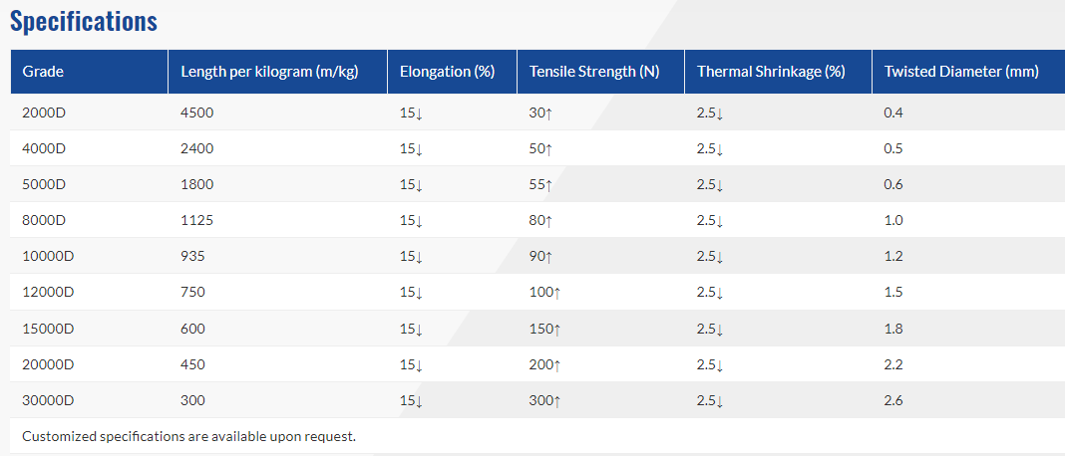Click the Specifications heading
Screen dimensions: 1065x456
coord(84,21)
